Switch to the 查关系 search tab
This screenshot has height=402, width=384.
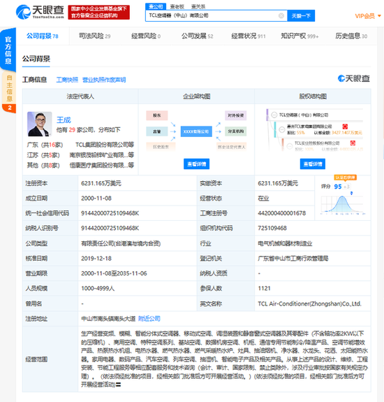point(198,6)
